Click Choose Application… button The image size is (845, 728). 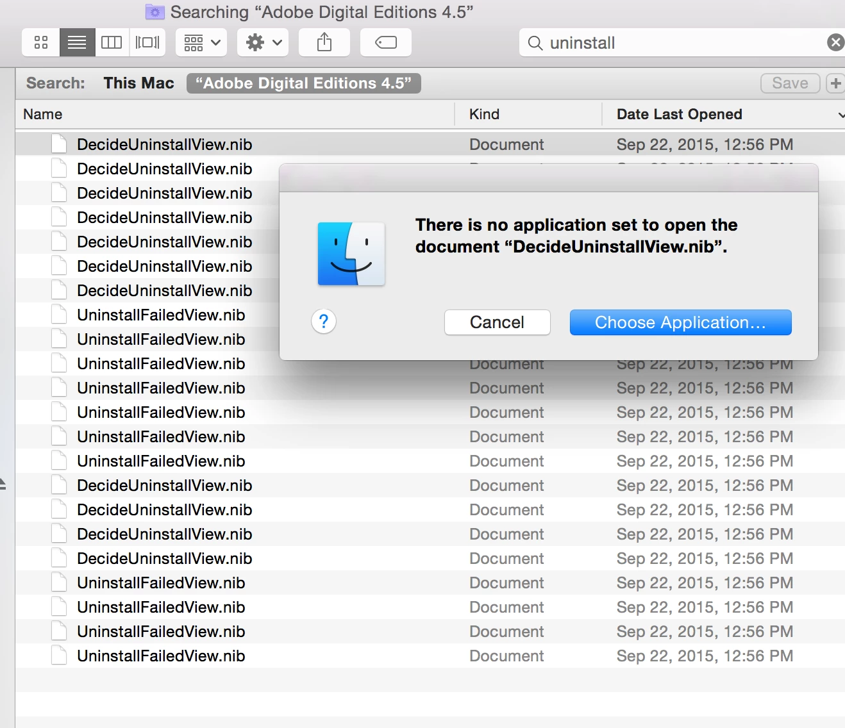pyautogui.click(x=680, y=322)
